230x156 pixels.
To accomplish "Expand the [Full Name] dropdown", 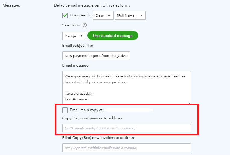I will pyautogui.click(x=130, y=16).
